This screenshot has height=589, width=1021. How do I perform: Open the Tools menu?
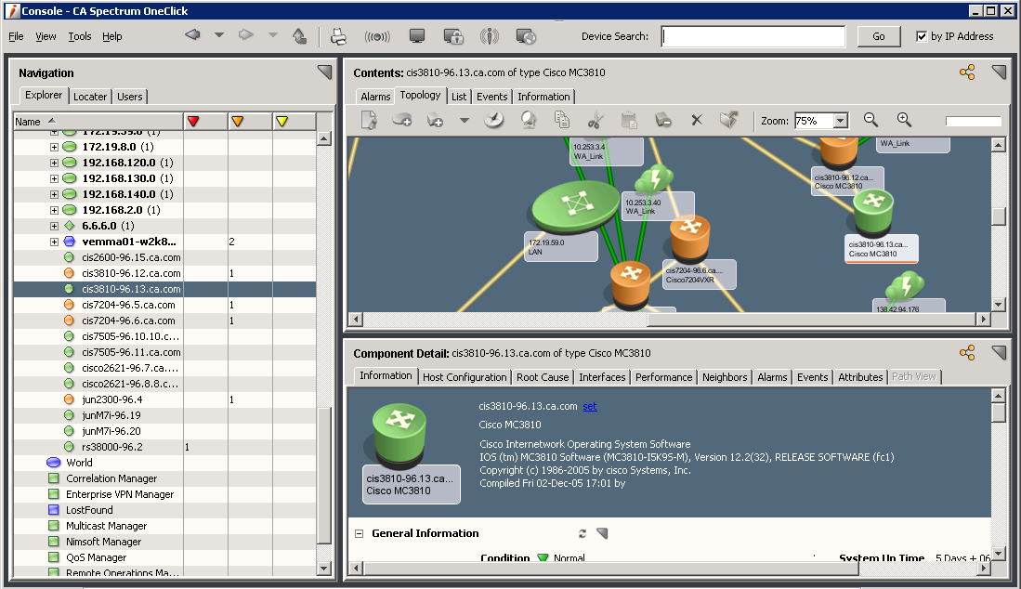tap(80, 36)
